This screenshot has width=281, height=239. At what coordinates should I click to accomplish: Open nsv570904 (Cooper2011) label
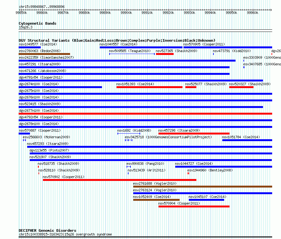[179, 203]
